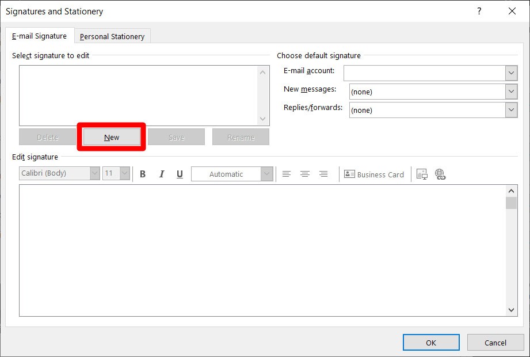The width and height of the screenshot is (530, 357).
Task: Switch to the Personal Stationery tab
Action: [112, 36]
